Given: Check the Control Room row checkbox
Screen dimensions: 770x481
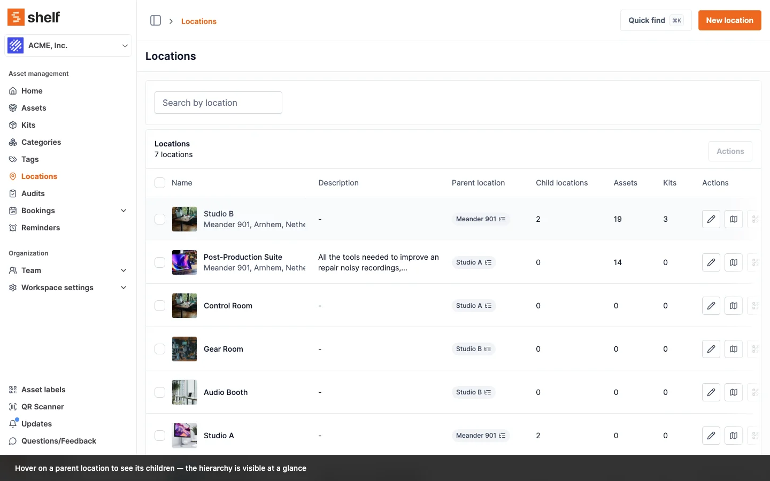Looking at the screenshot, I should [x=160, y=306].
